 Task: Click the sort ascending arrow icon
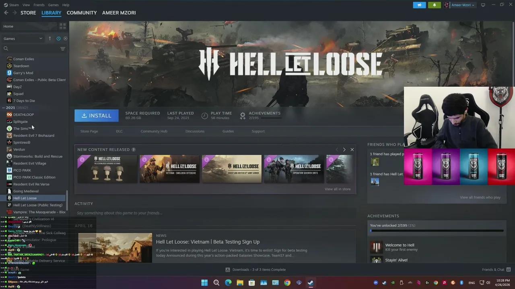pyautogui.click(x=50, y=39)
